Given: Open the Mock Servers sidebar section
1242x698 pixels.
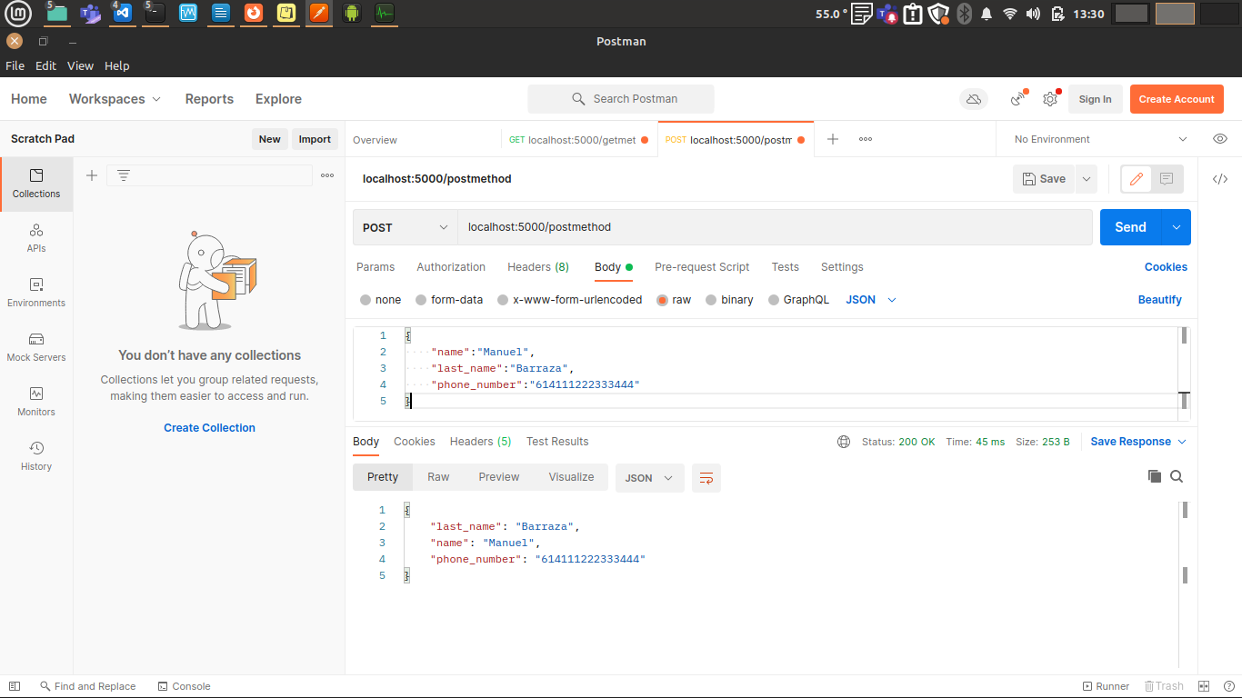Looking at the screenshot, I should 36,347.
